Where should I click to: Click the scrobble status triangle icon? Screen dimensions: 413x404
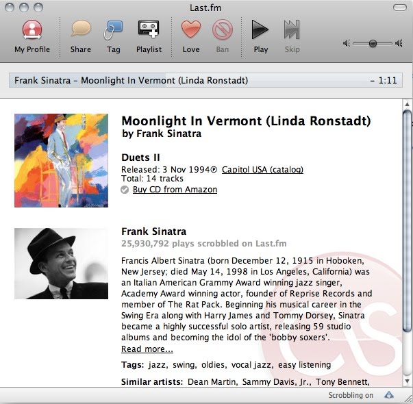(x=389, y=395)
